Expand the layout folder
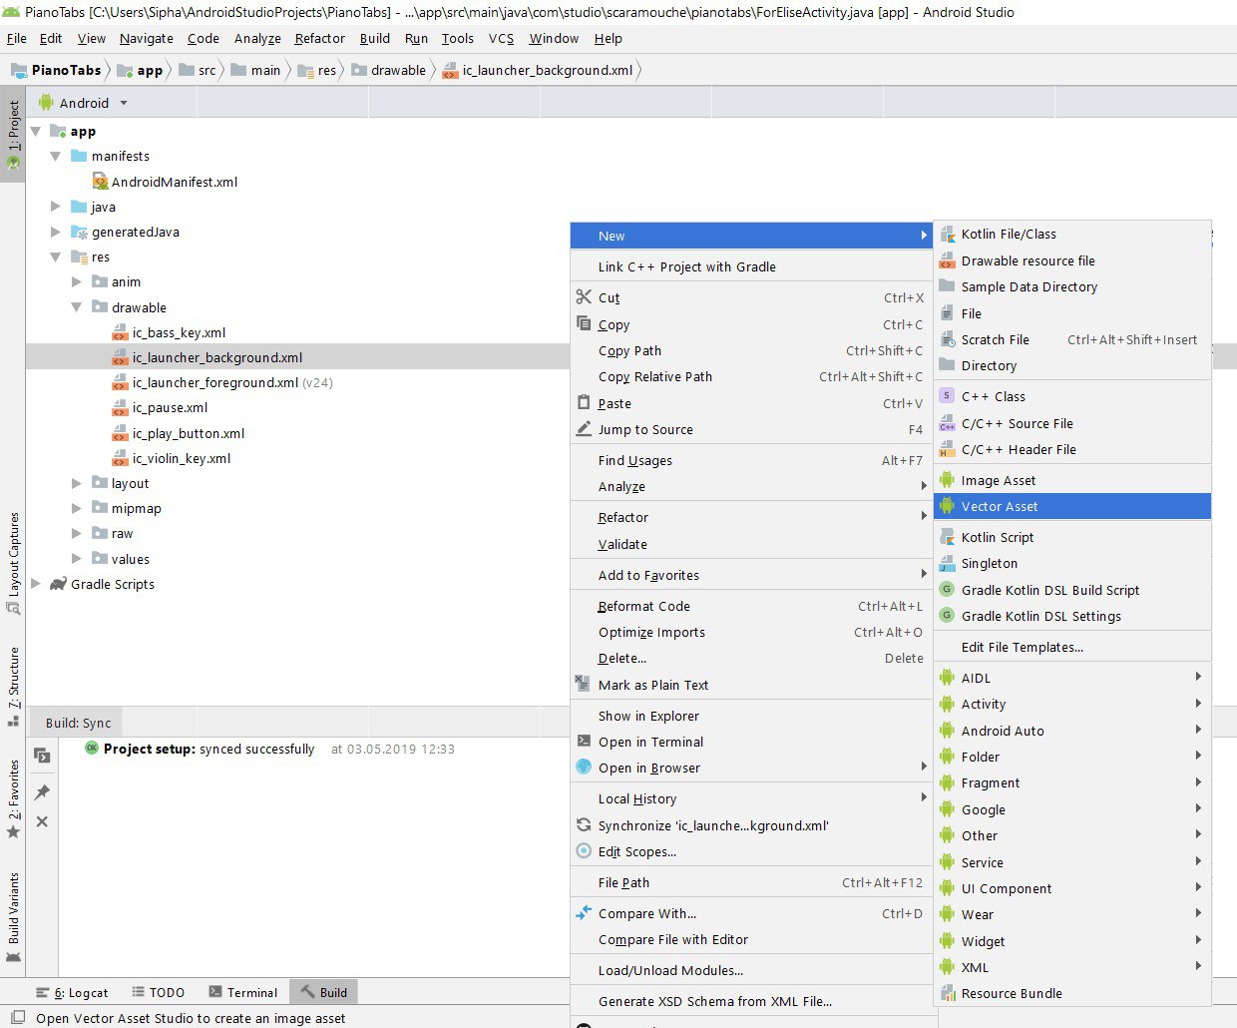Viewport: 1237px width, 1028px height. point(77,483)
